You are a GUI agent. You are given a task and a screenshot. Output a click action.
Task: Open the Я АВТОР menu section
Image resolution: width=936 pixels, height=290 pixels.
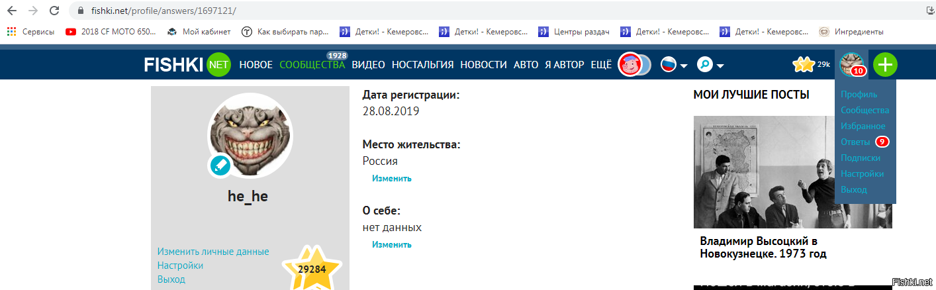[565, 65]
